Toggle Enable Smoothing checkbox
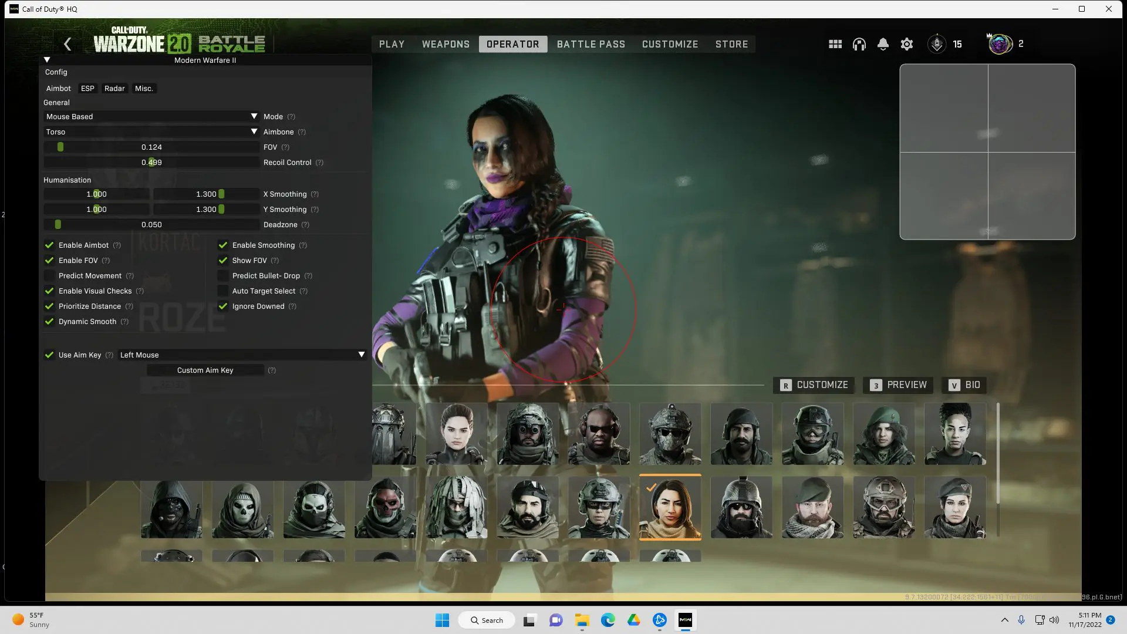Image resolution: width=1127 pixels, height=634 pixels. pos(223,245)
